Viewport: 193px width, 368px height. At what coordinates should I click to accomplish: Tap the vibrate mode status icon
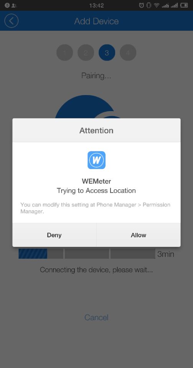coord(149,5)
